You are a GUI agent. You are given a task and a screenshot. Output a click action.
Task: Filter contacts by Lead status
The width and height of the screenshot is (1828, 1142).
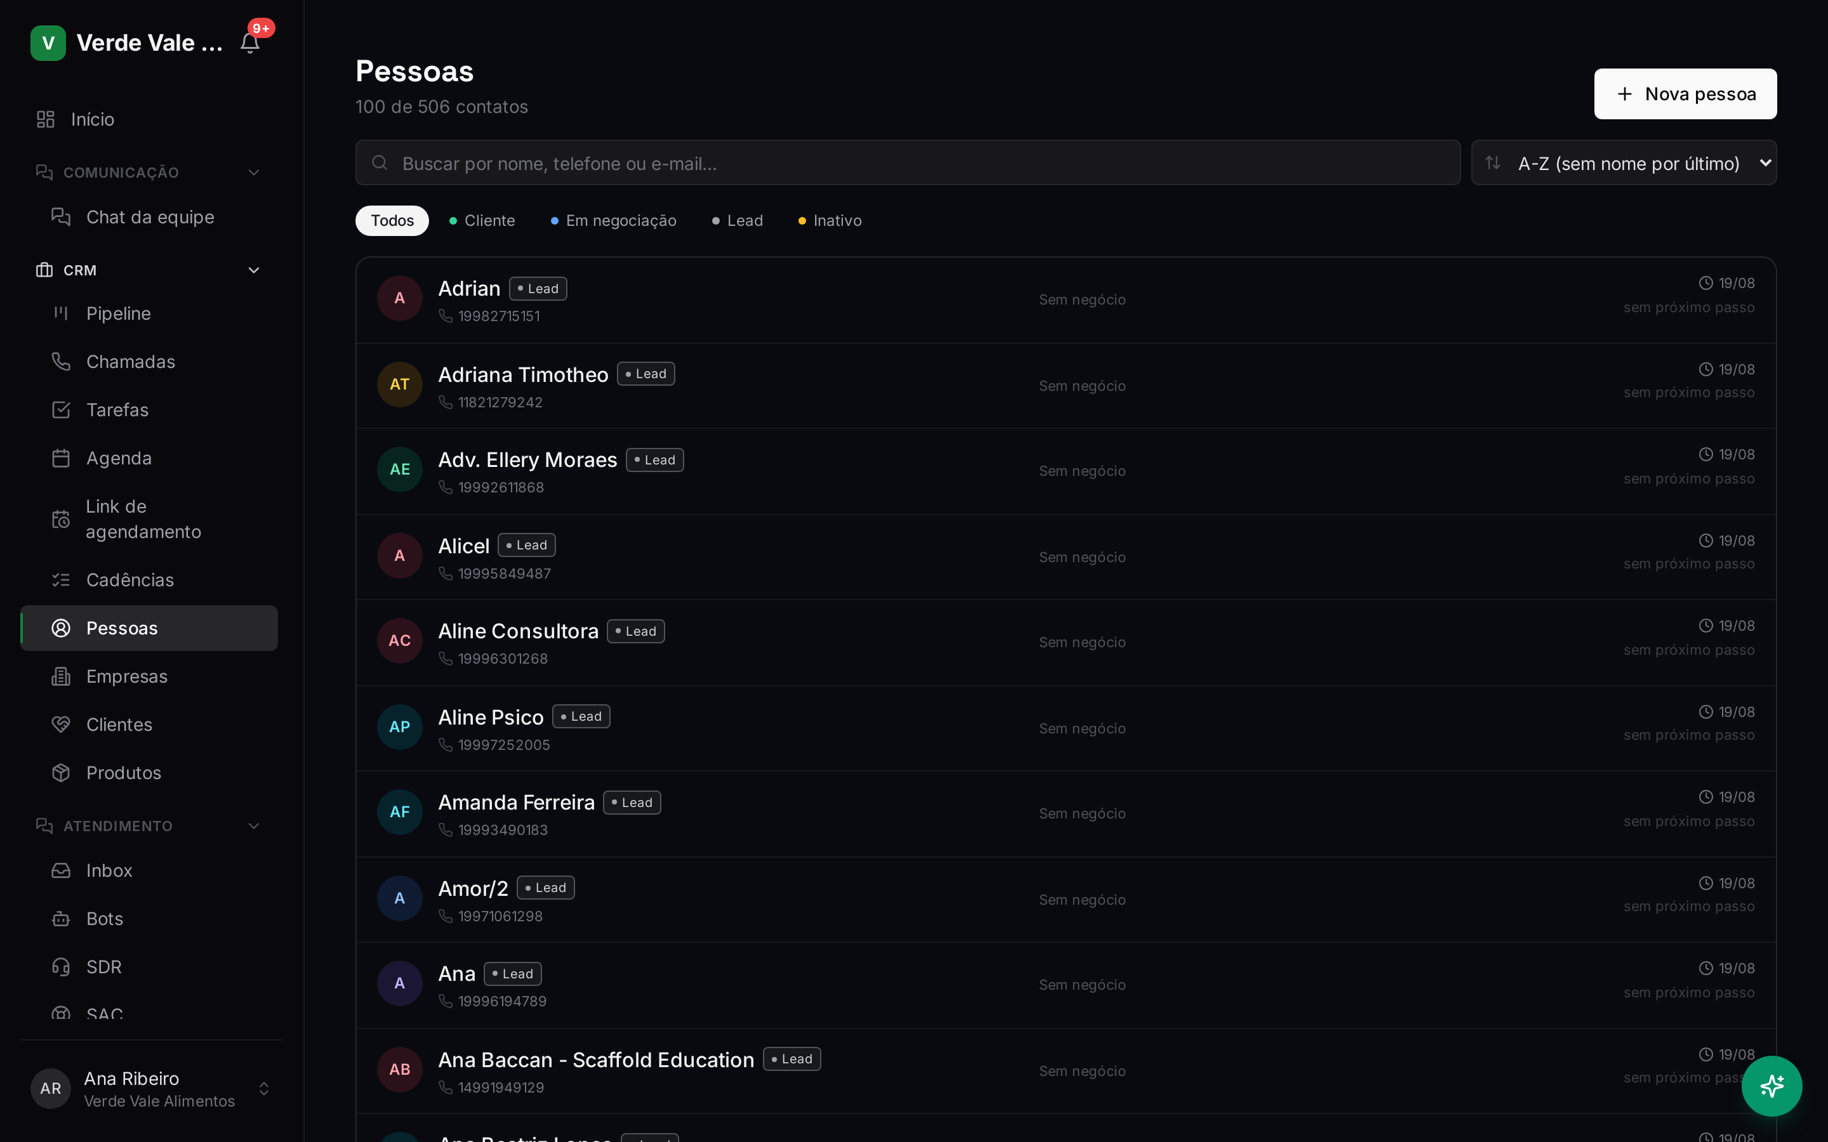738,221
